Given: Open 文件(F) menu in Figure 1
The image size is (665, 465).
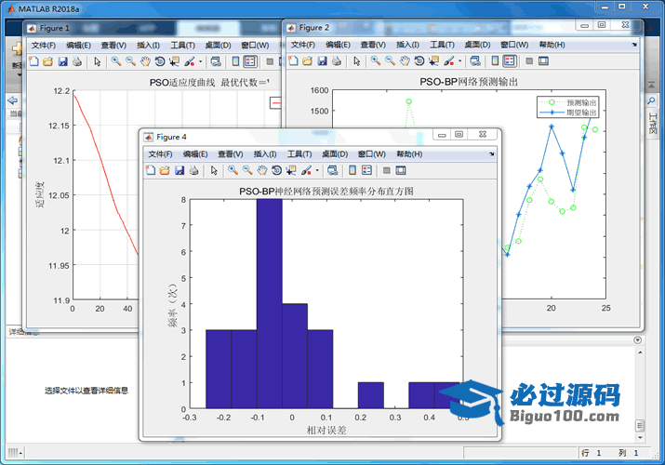Looking at the screenshot, I should 44,46.
